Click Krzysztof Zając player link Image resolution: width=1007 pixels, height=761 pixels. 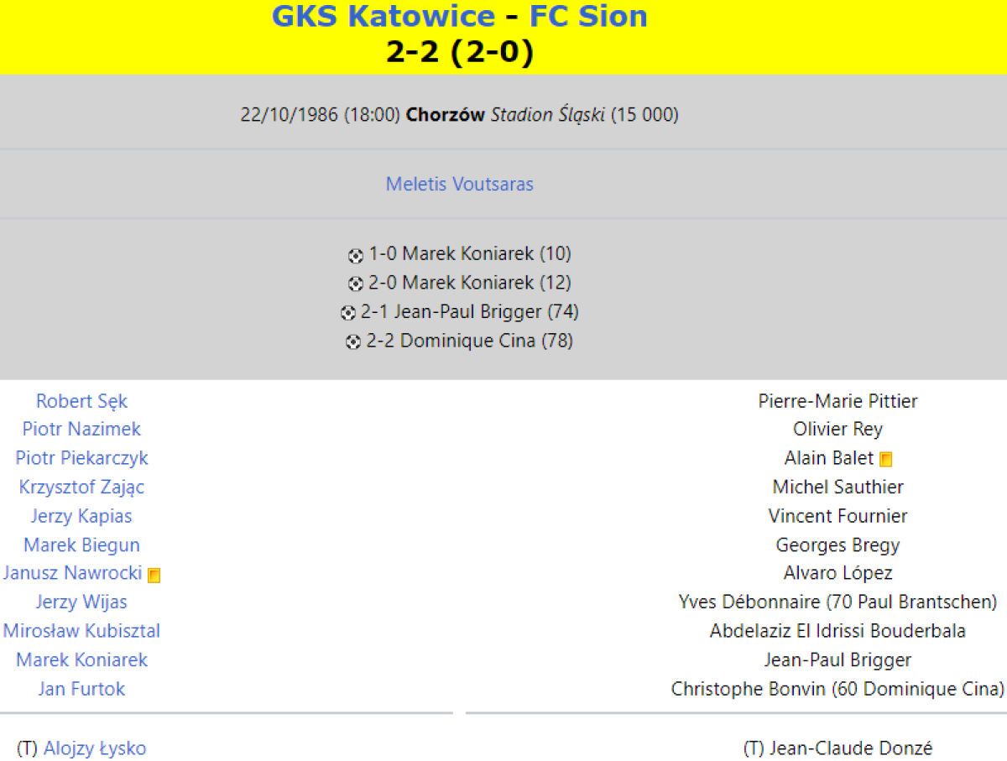[x=81, y=487]
